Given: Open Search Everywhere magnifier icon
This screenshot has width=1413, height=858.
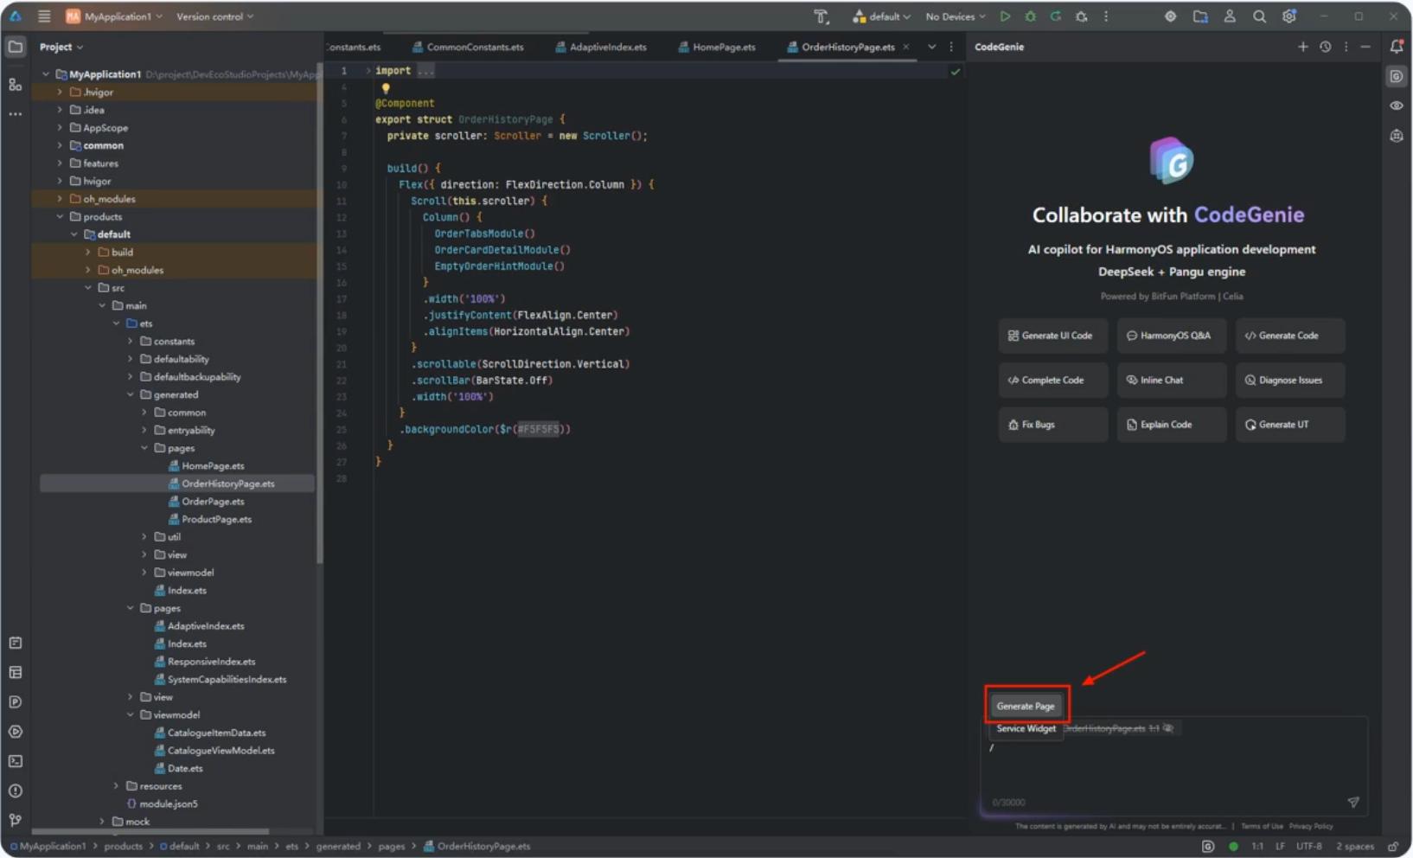Looking at the screenshot, I should (1259, 16).
